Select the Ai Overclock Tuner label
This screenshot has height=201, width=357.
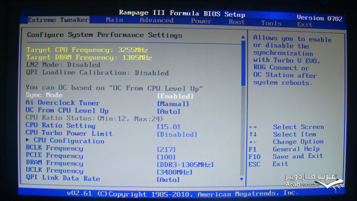click(x=63, y=102)
